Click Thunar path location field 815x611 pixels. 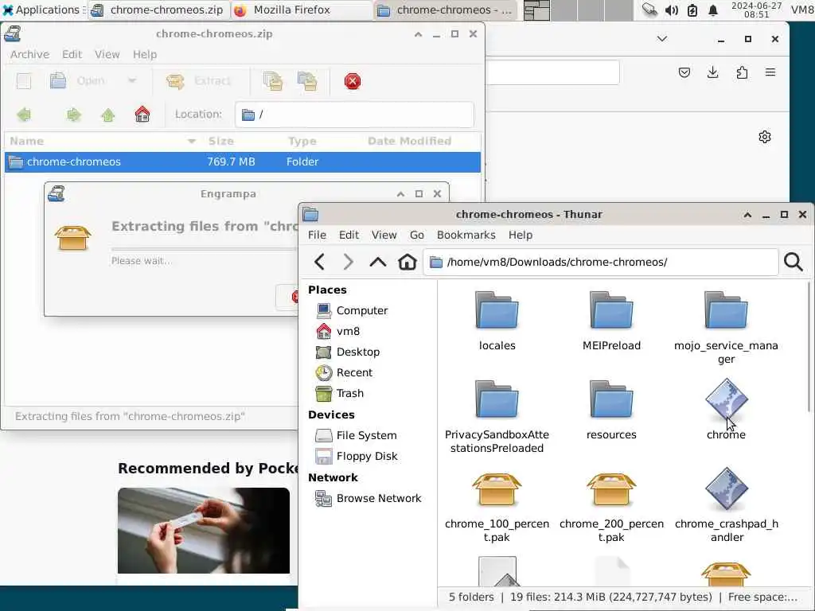[x=601, y=262]
